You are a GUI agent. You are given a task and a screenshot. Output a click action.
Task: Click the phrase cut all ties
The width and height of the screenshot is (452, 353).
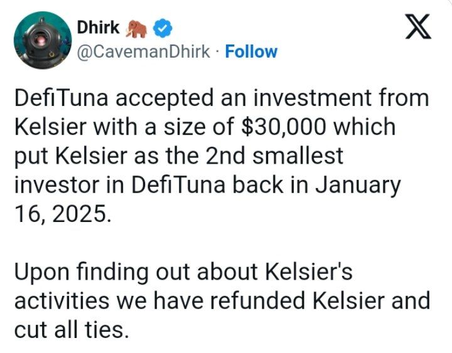click(71, 330)
